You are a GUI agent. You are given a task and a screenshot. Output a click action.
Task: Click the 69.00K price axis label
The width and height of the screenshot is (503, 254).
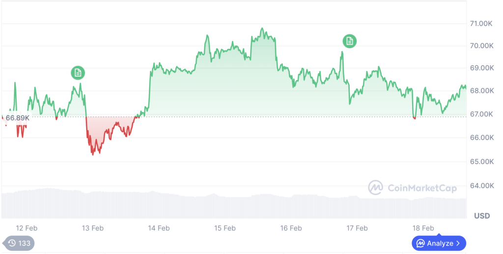click(481, 68)
